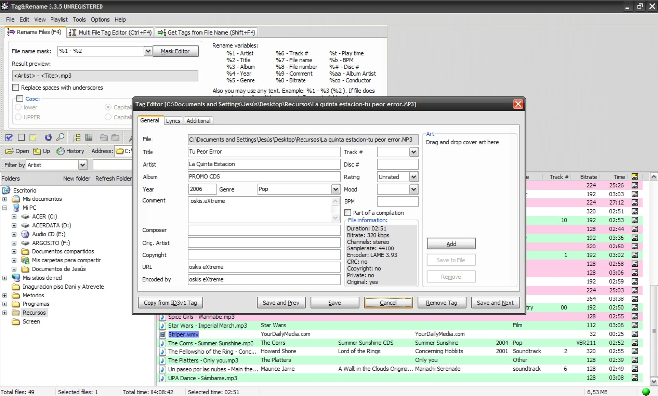Screen dimensions: 658x396
Task: Click the Cancel button
Action: pyautogui.click(x=388, y=303)
